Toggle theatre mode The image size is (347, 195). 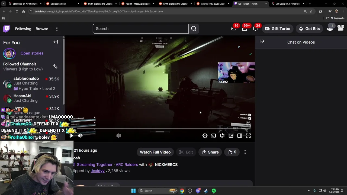coord(240,136)
